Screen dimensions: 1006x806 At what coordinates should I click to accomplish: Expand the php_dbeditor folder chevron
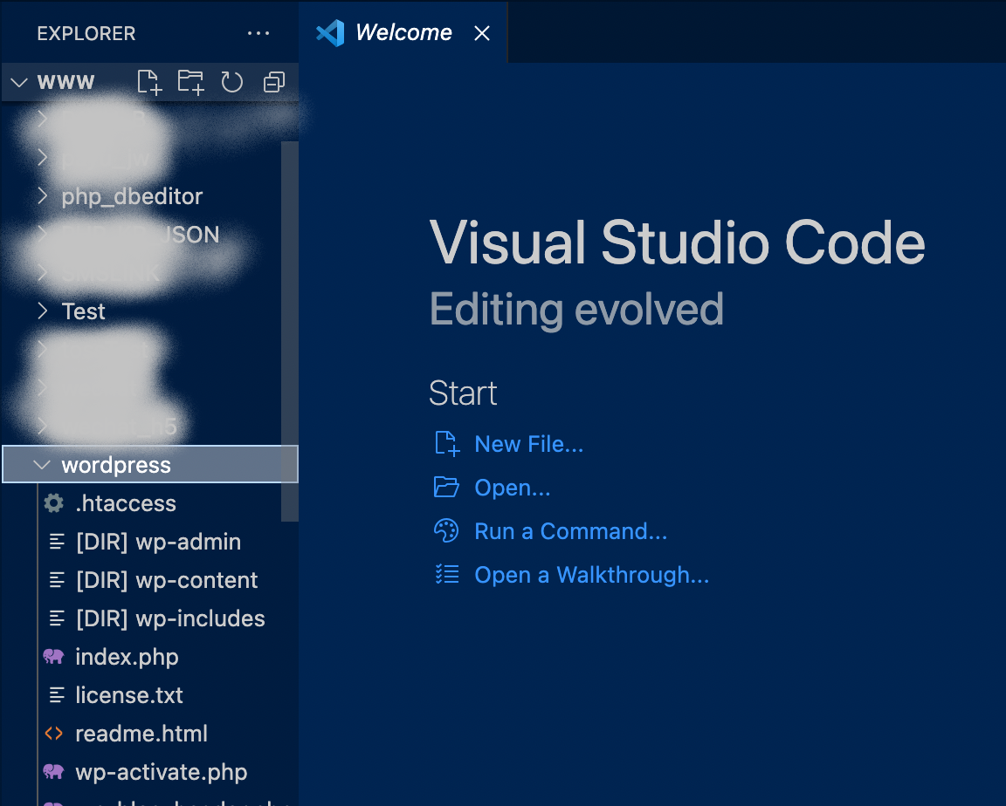pyautogui.click(x=42, y=196)
